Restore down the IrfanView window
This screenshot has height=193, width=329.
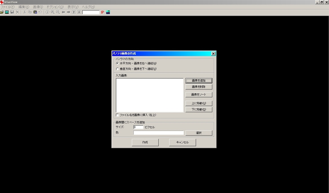point(321,2)
